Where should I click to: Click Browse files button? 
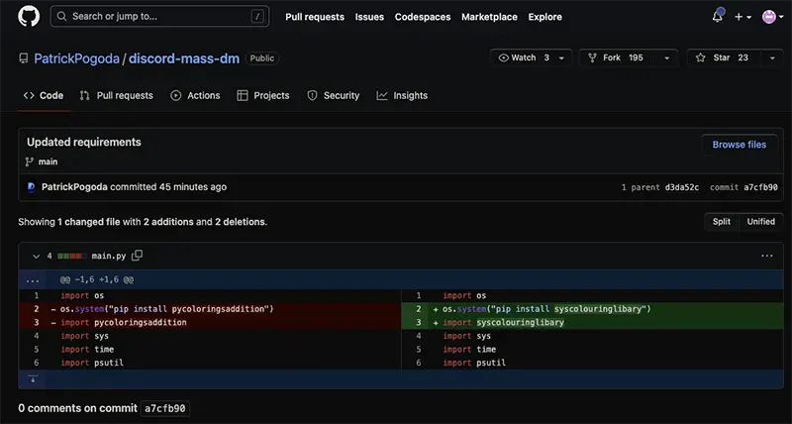coord(739,145)
